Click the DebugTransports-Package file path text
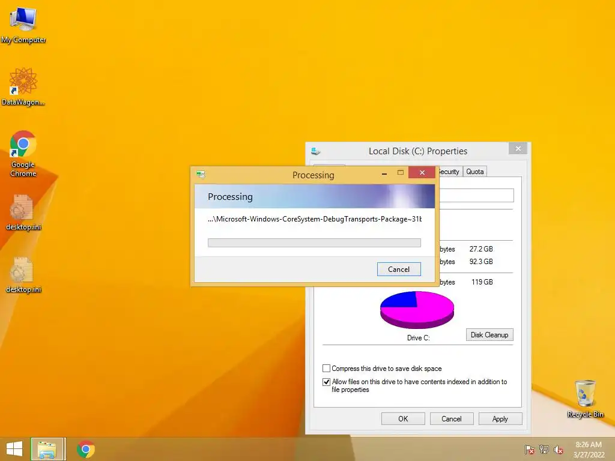The image size is (615, 461). 315,219
